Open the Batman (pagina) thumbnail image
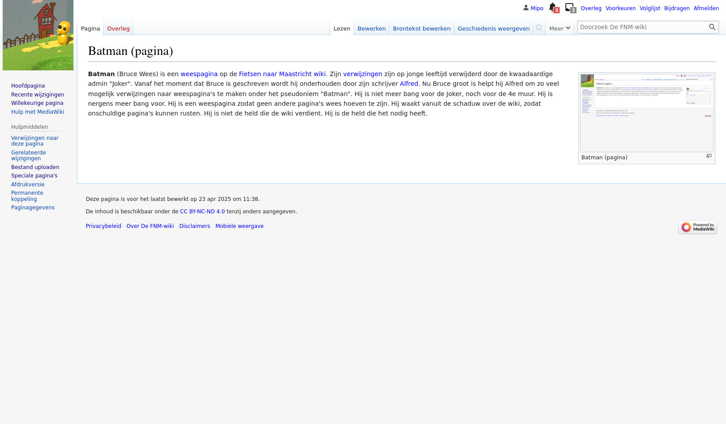The height and width of the screenshot is (424, 726). [x=646, y=113]
